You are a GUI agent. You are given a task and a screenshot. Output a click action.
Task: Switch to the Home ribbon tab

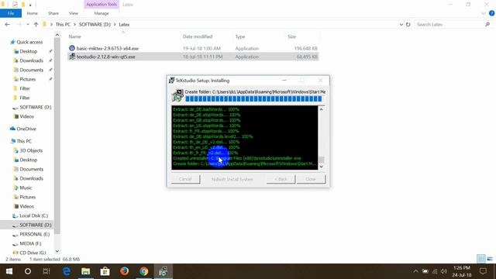pos(33,13)
